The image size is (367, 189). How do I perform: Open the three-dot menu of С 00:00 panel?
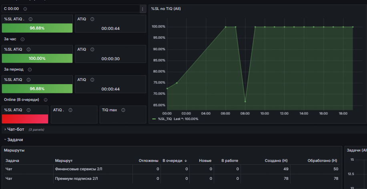pos(142,9)
